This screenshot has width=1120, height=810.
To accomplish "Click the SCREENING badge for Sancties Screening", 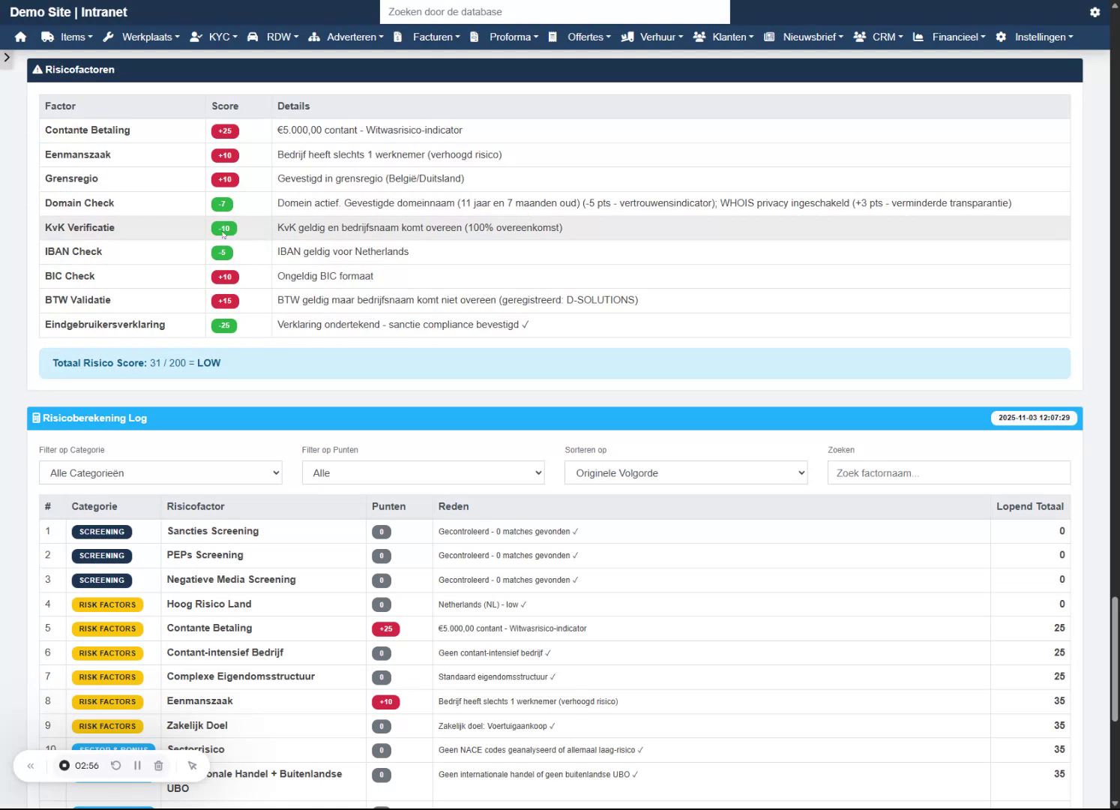I will (102, 532).
